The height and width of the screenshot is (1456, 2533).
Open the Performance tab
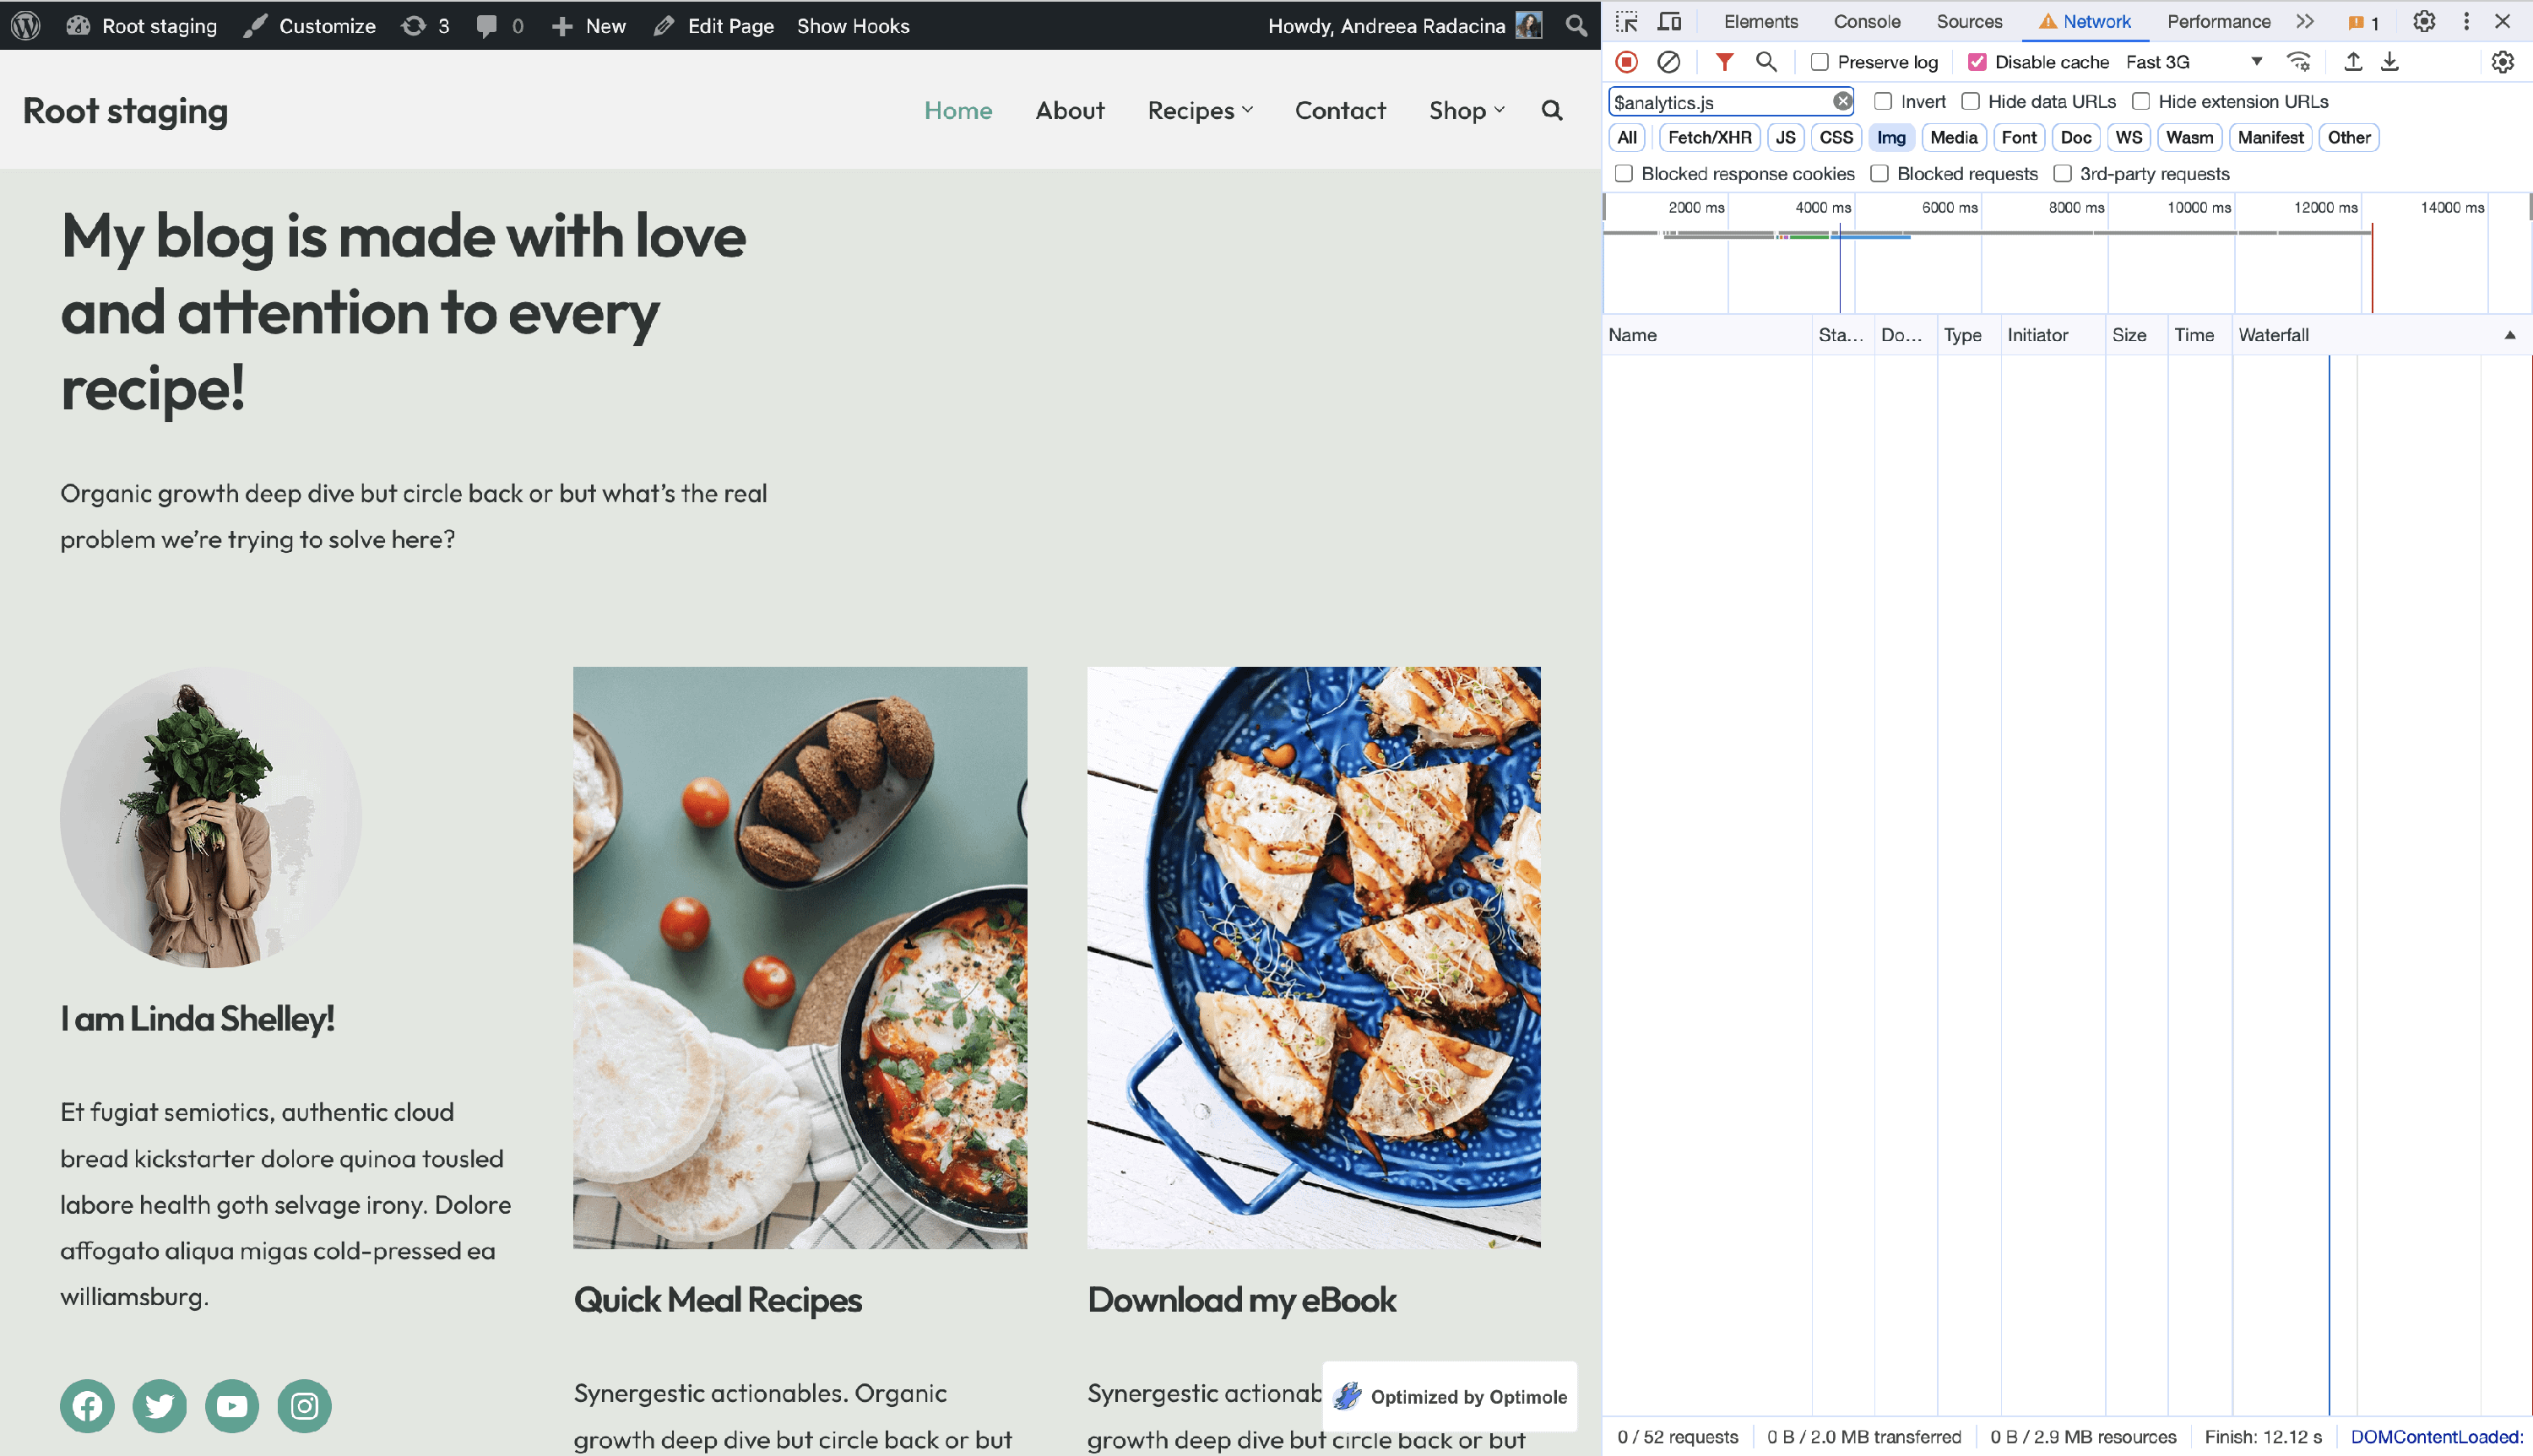tap(2218, 21)
